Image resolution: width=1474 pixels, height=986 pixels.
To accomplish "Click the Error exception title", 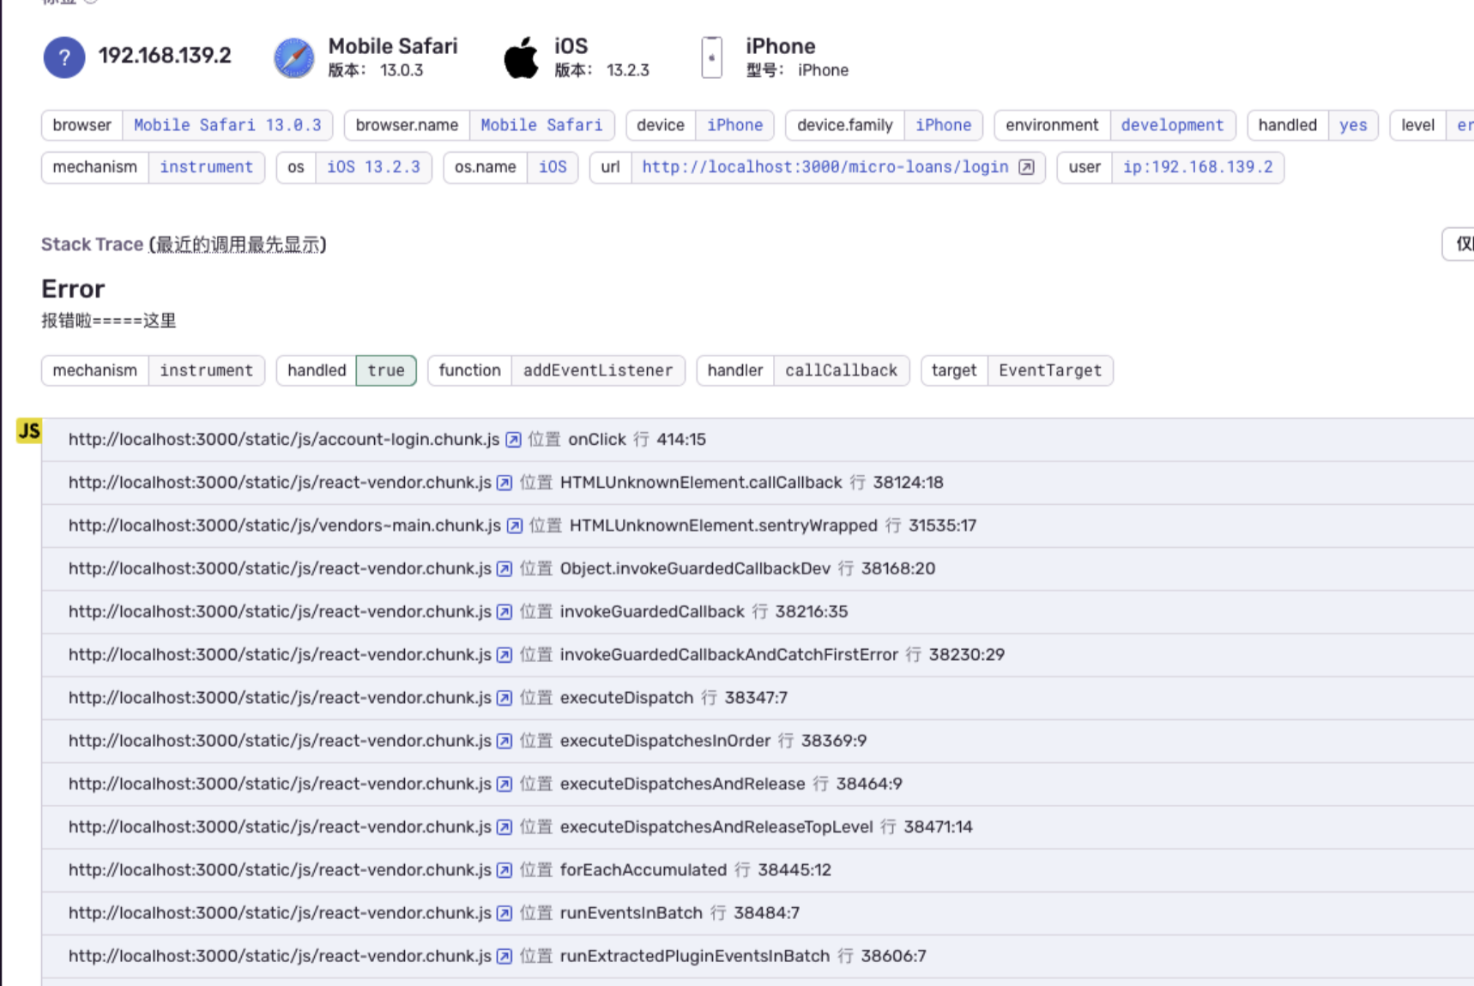I will [x=73, y=289].
